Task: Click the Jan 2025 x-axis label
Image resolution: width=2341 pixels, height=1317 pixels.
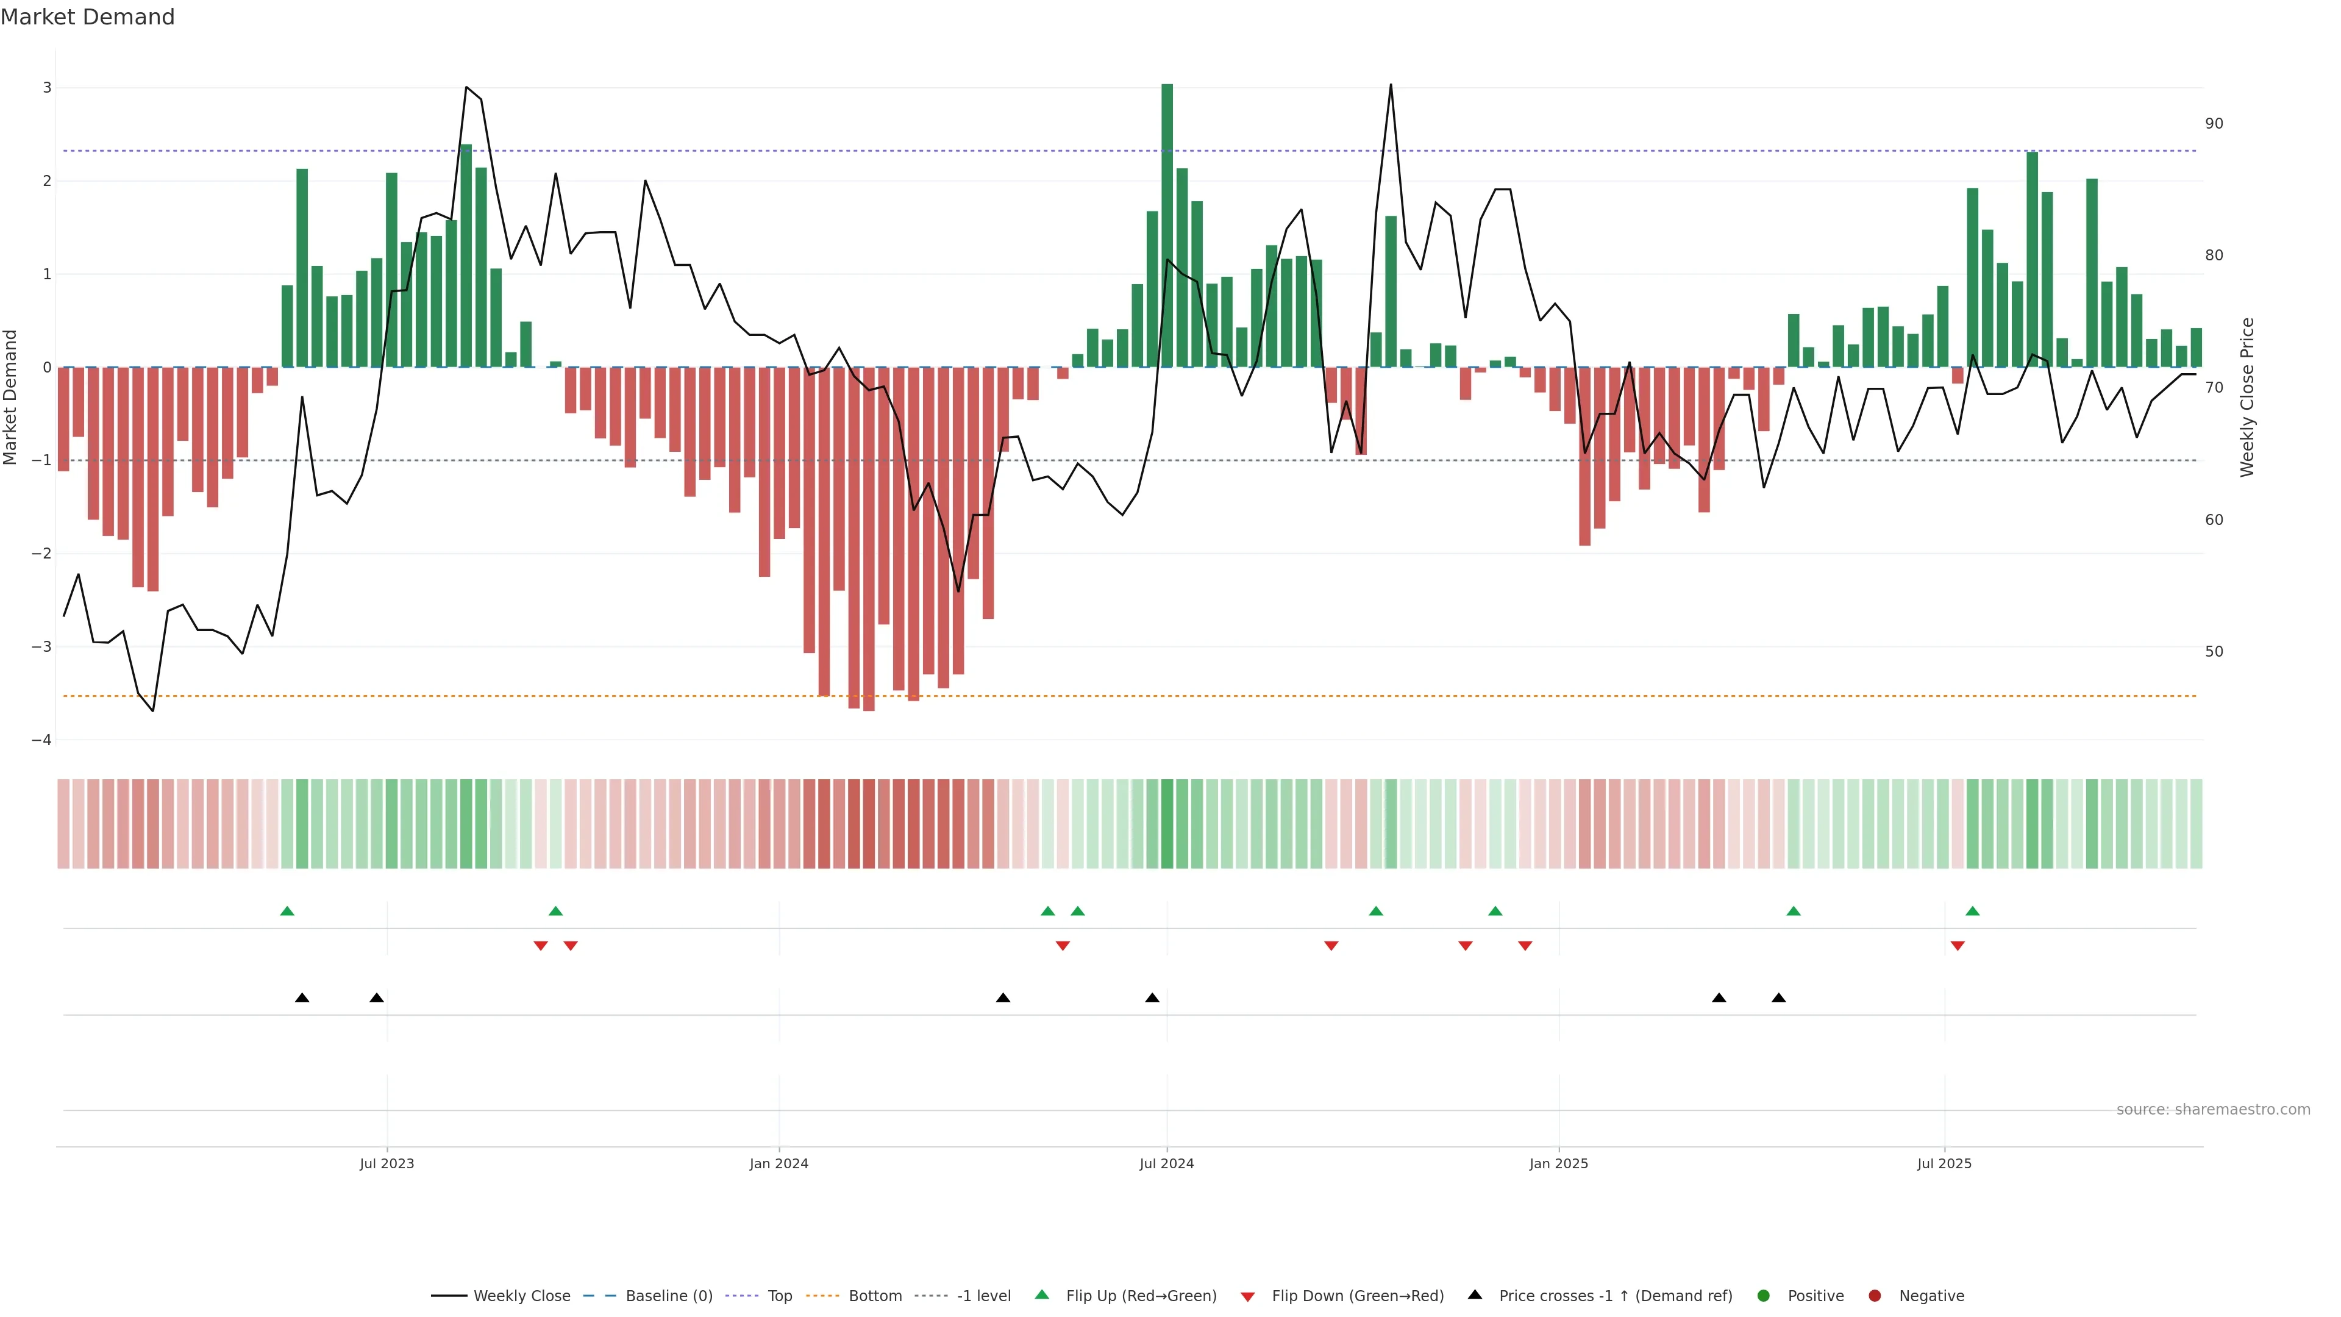Action: pos(1559,1163)
